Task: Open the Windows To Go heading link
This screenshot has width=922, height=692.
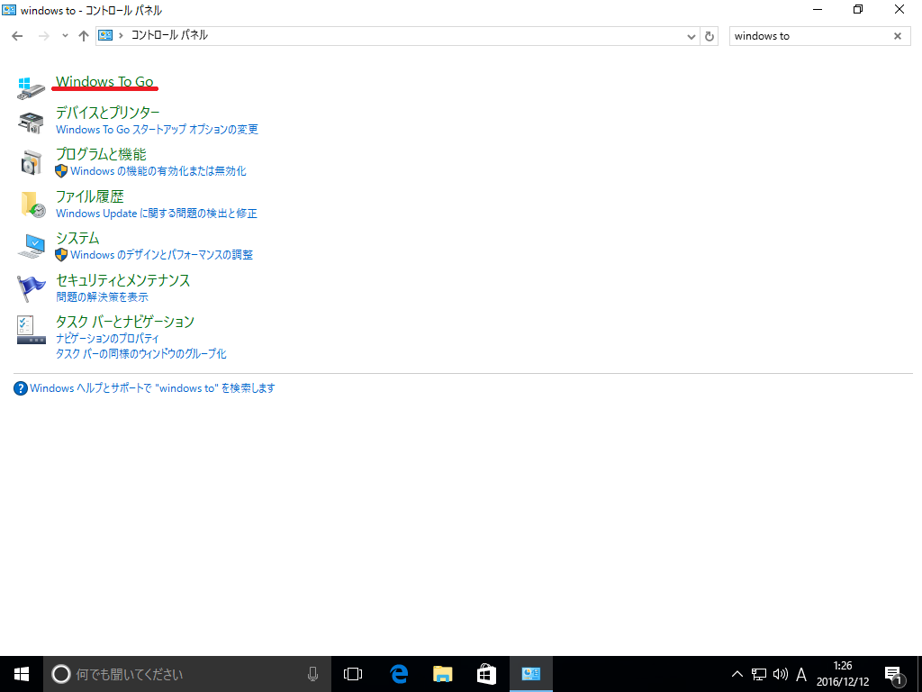Action: click(x=104, y=82)
